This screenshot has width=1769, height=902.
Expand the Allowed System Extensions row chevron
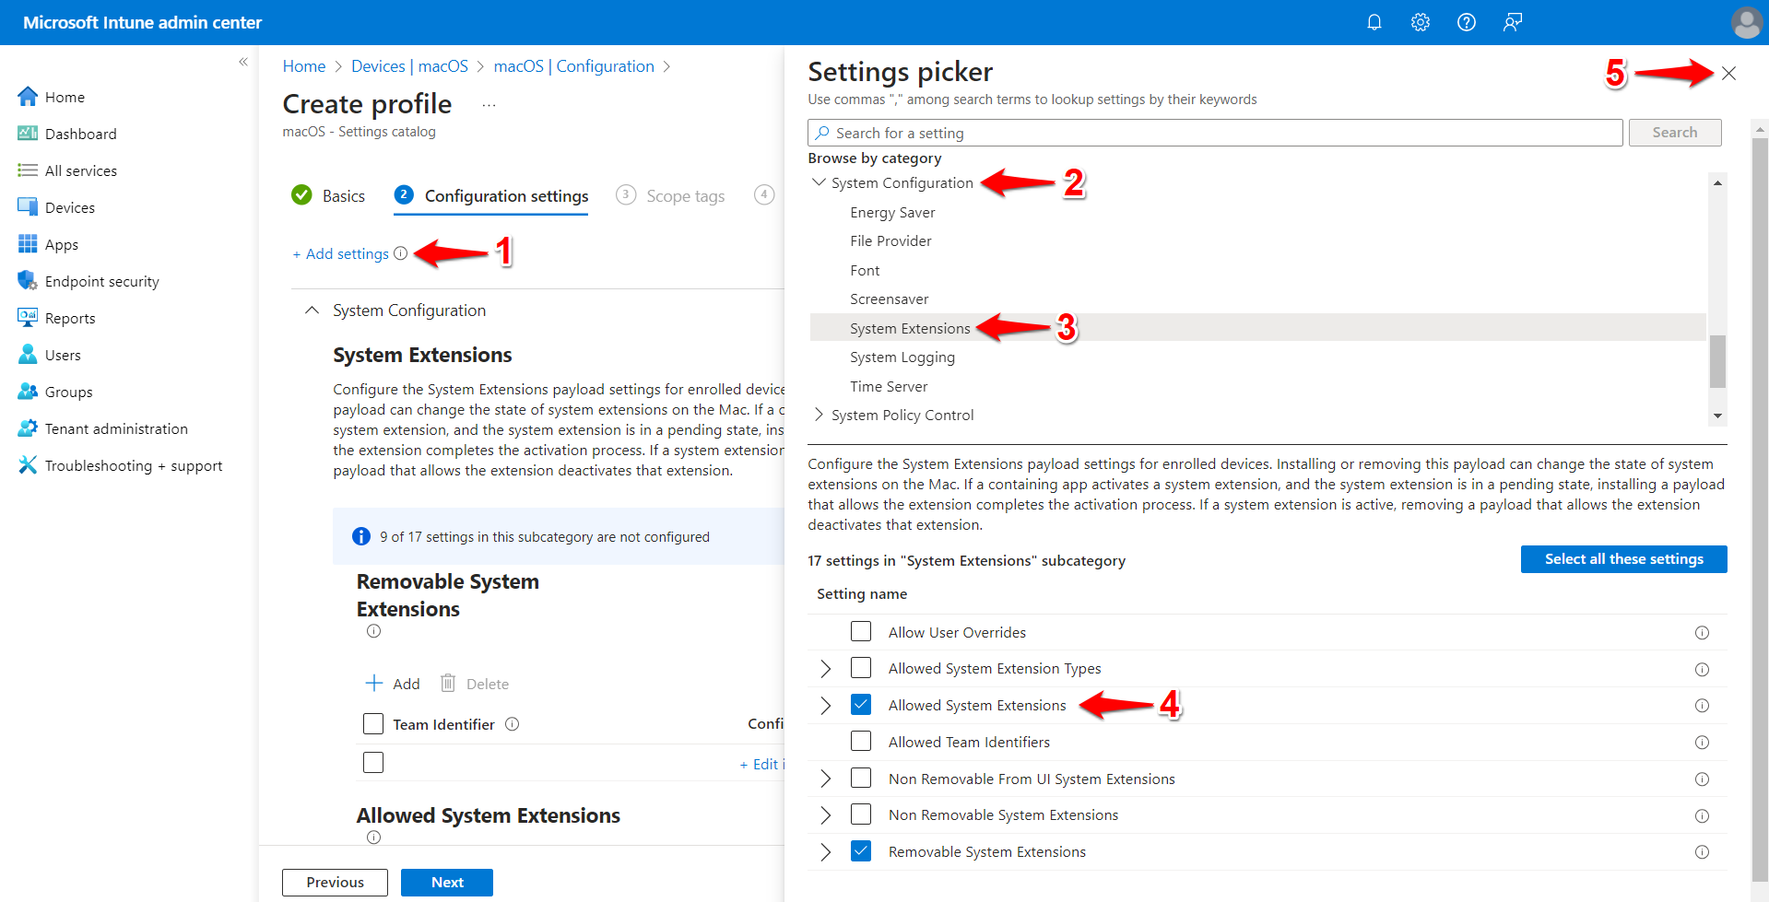coord(826,706)
